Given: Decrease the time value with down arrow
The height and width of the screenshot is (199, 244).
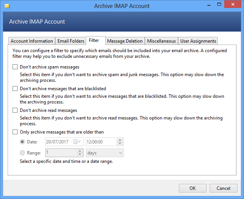Looking at the screenshot, I should click(x=120, y=143).
